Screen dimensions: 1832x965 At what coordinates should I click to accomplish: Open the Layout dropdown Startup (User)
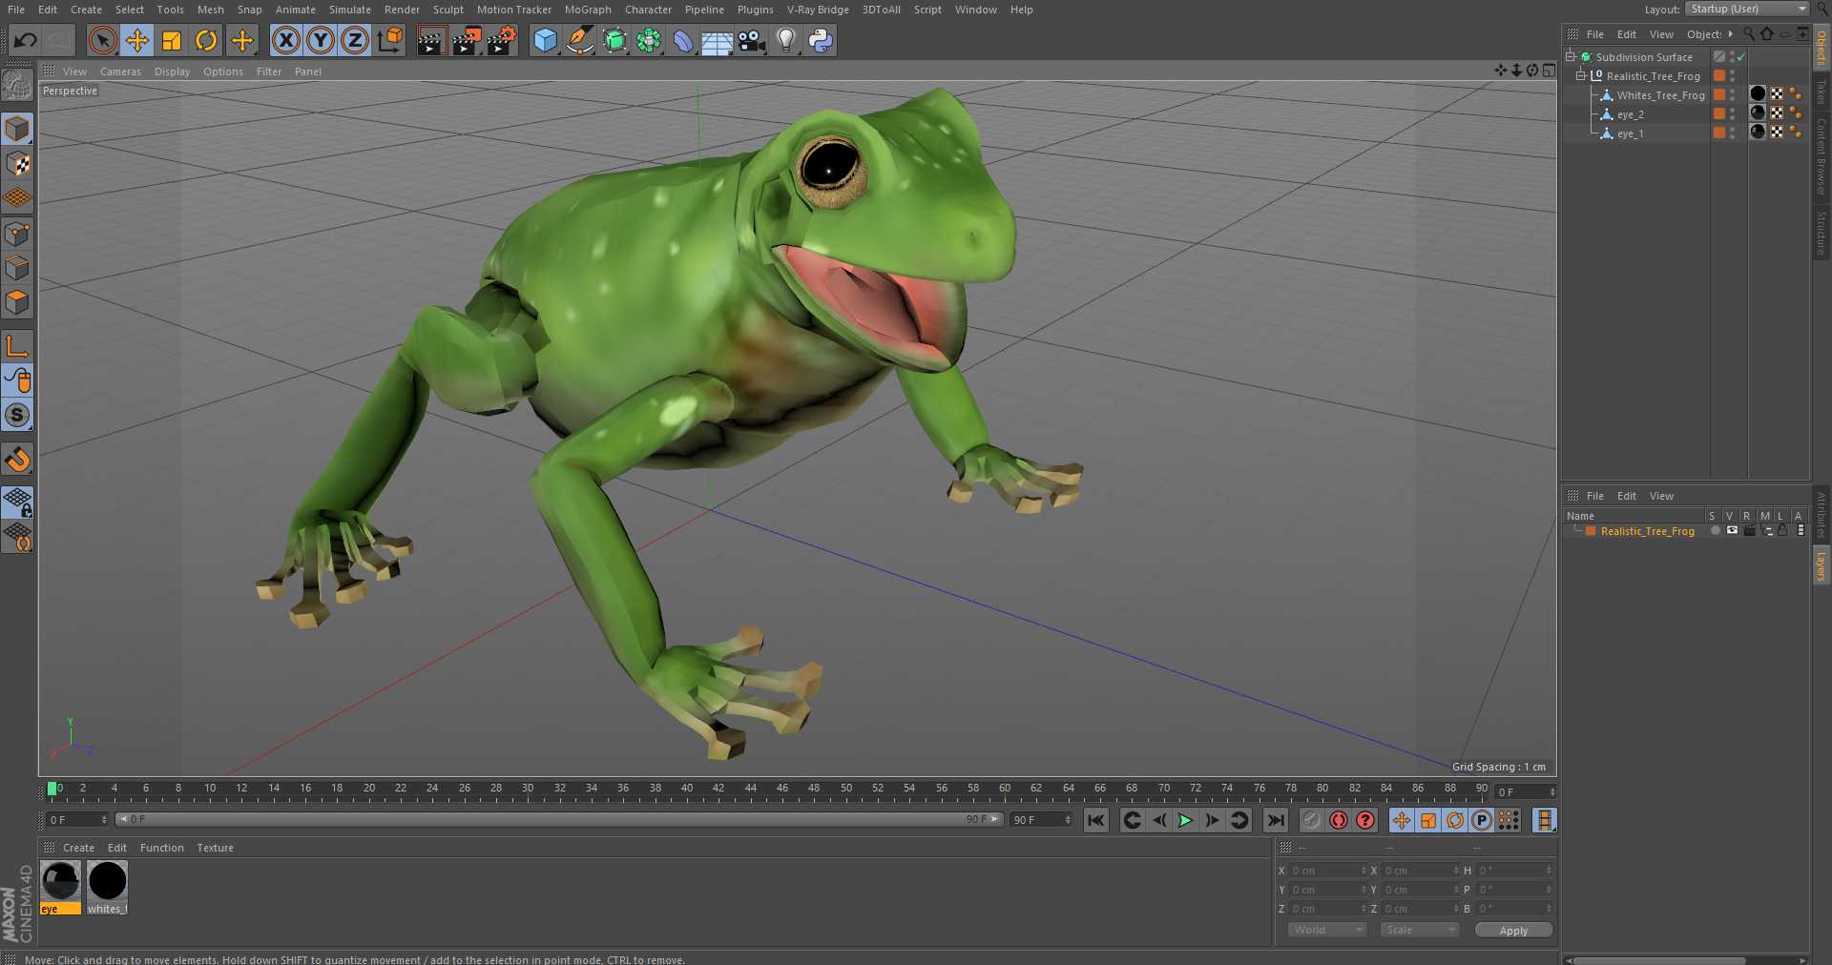tap(1747, 9)
